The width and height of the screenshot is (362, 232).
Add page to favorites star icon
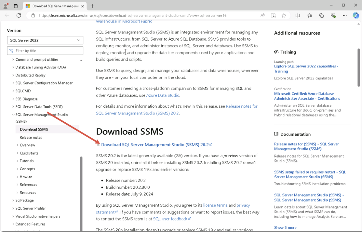pyautogui.click(x=284, y=16)
